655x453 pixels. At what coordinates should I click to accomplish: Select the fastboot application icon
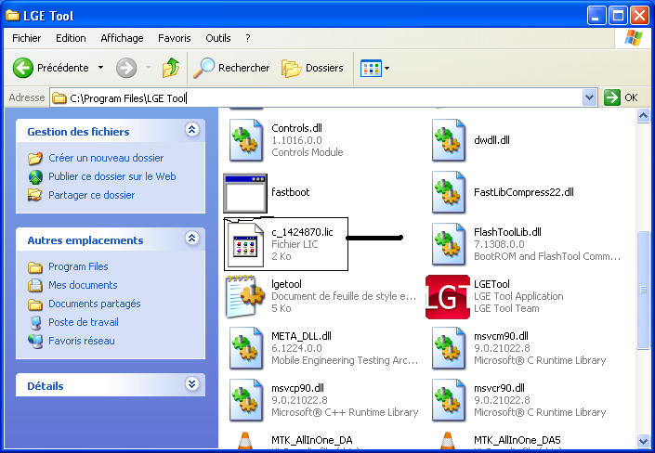[x=245, y=193]
